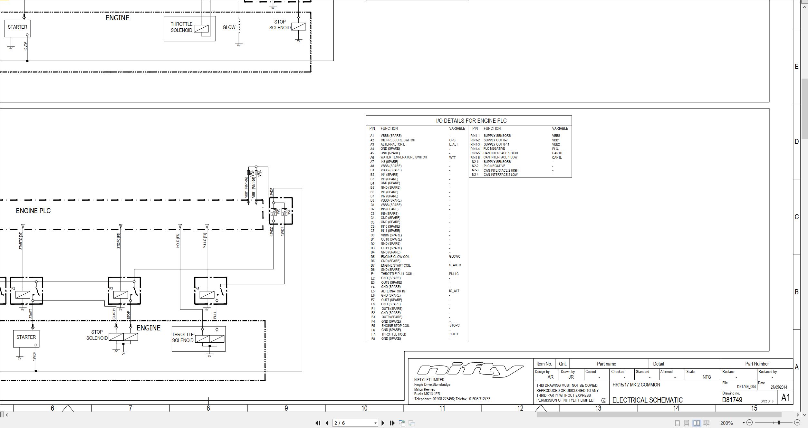Click the K3 relay symbol
This screenshot has height=428, width=808.
pyautogui.click(x=124, y=291)
